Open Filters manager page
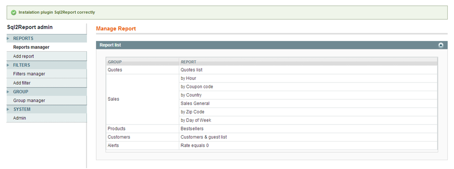Viewport: 454px width, 169px height. pyautogui.click(x=29, y=74)
